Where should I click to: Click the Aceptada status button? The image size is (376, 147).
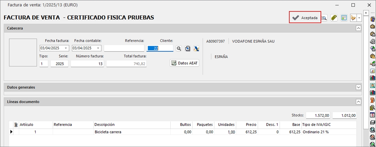point(305,18)
